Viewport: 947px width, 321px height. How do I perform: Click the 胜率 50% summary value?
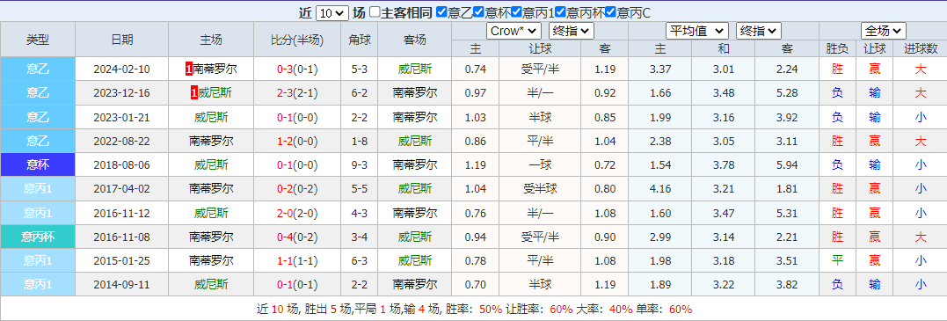click(x=491, y=309)
